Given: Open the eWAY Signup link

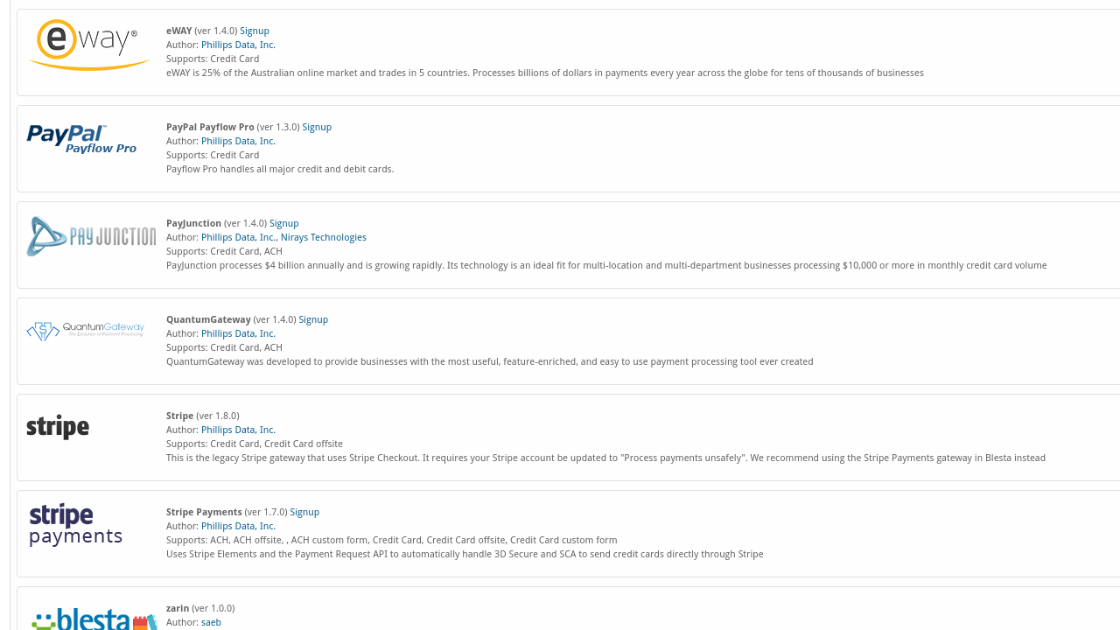Looking at the screenshot, I should pyautogui.click(x=255, y=31).
